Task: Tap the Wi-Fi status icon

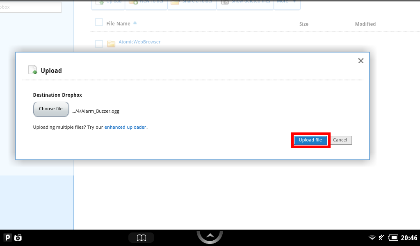Action: [372, 238]
